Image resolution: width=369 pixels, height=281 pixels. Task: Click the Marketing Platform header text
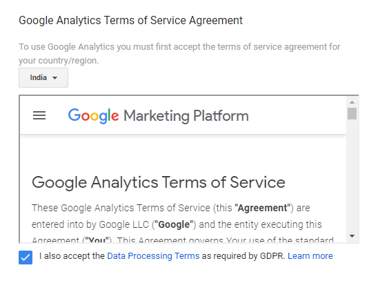coord(186,116)
